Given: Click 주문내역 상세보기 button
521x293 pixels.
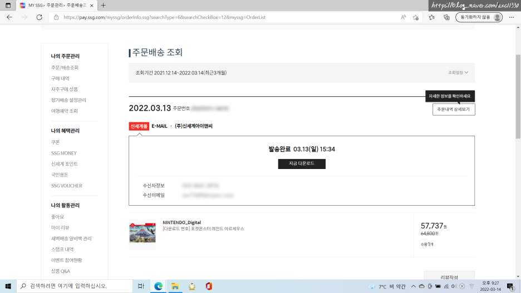Looking at the screenshot, I should tap(454, 110).
